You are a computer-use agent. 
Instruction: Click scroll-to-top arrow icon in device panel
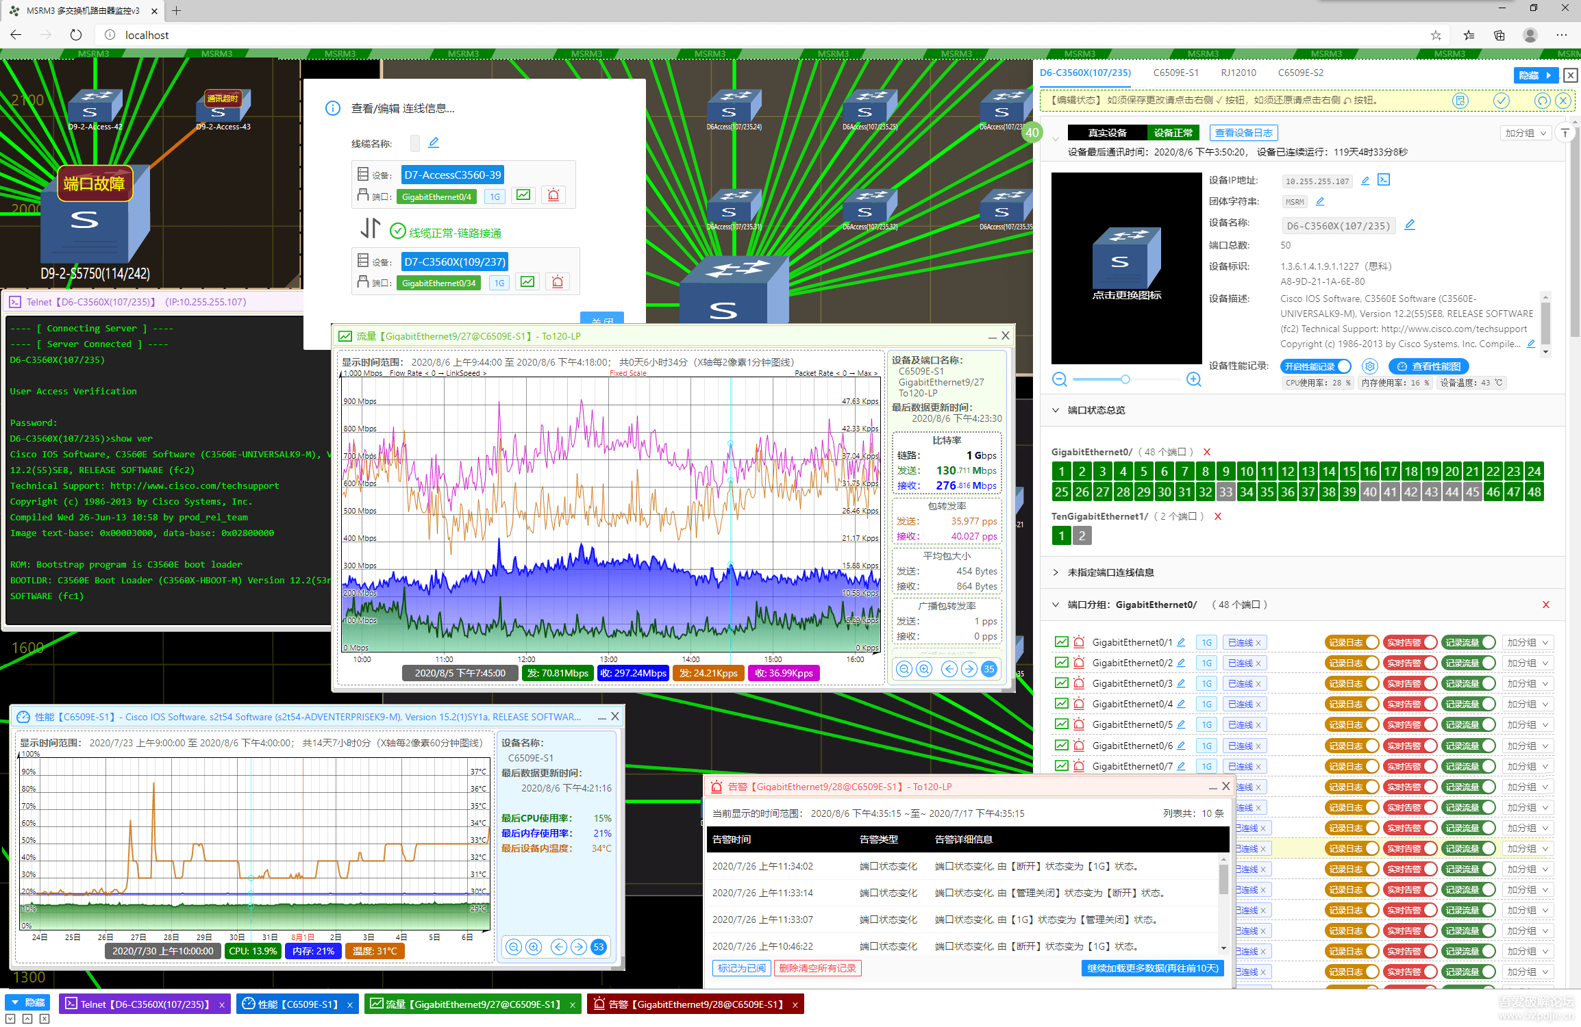[1565, 133]
